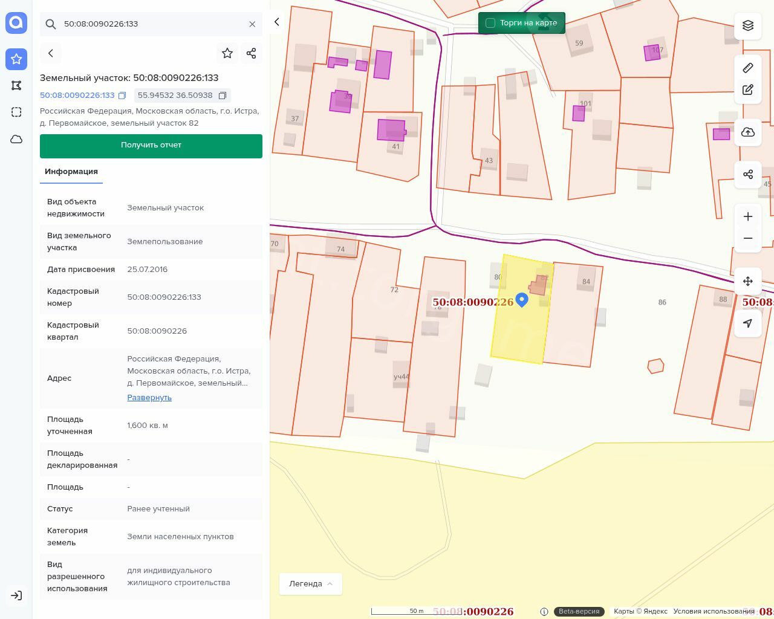774x619 pixels.
Task: Copy coordinates 55.94532 36.50938
Action: pos(223,96)
